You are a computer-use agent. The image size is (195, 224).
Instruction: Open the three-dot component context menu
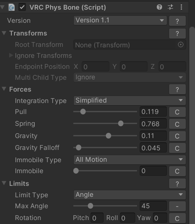click(181, 7)
